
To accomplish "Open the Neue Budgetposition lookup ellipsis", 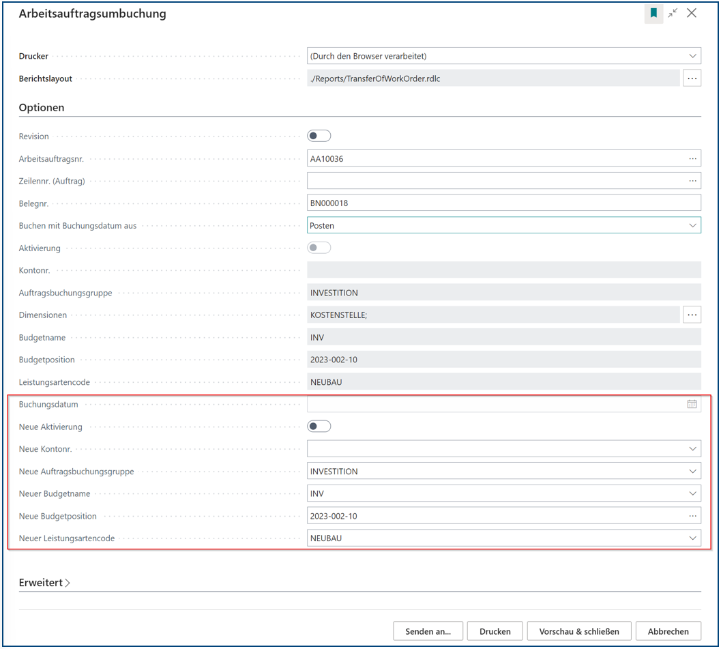I will (x=692, y=516).
